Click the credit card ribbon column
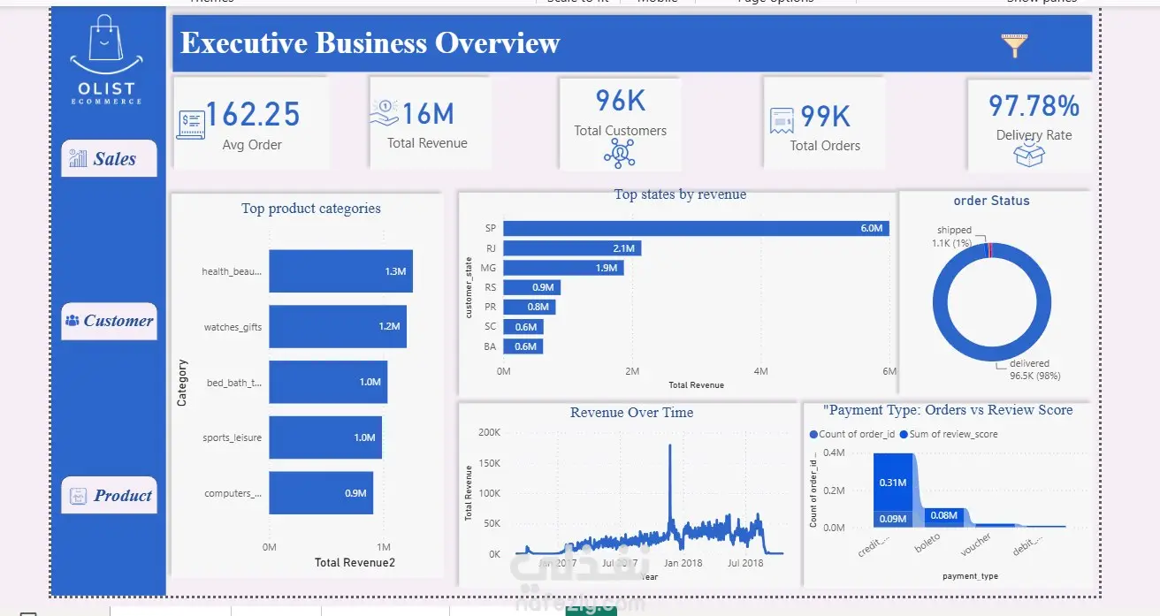This screenshot has height=616, width=1160. point(892,491)
